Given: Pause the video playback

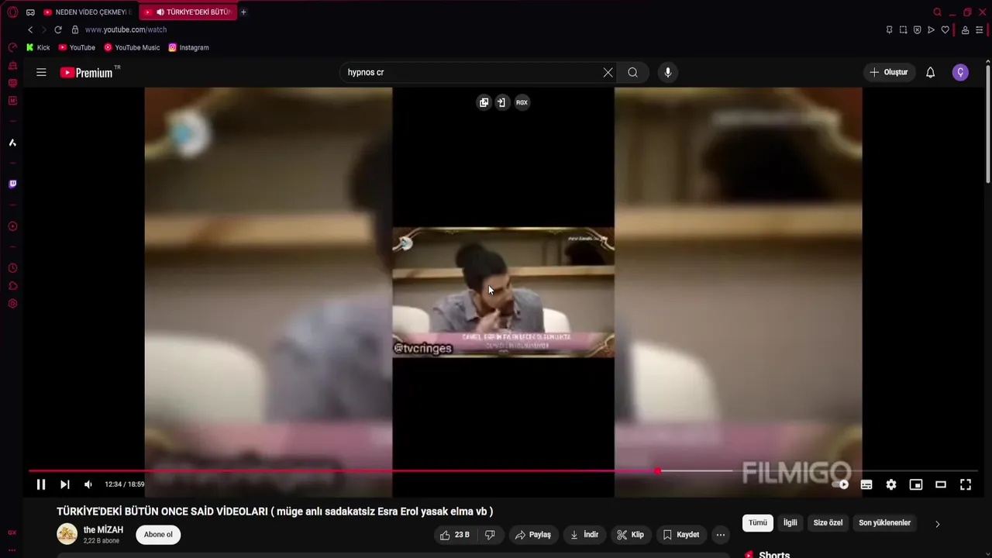Looking at the screenshot, I should click(x=41, y=484).
